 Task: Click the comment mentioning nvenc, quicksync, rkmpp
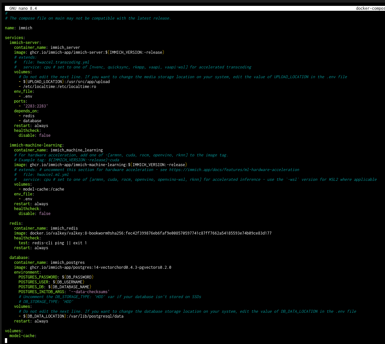pos(133,67)
